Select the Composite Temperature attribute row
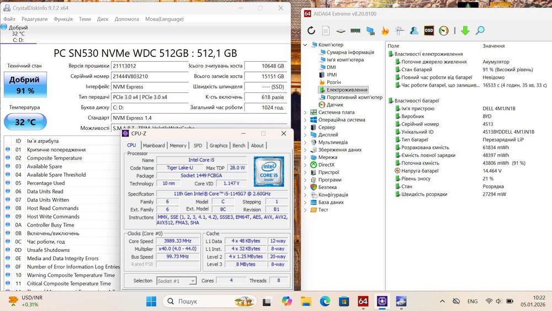552x311 pixels. 62,158
